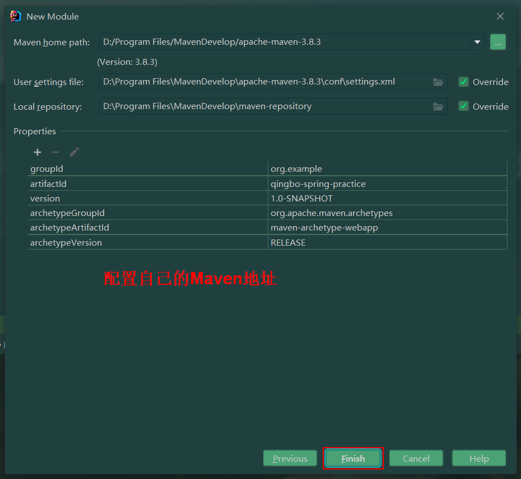Open the Maven home path browse button

497,41
